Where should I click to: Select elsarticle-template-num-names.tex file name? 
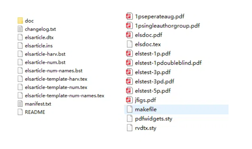tap(64, 95)
